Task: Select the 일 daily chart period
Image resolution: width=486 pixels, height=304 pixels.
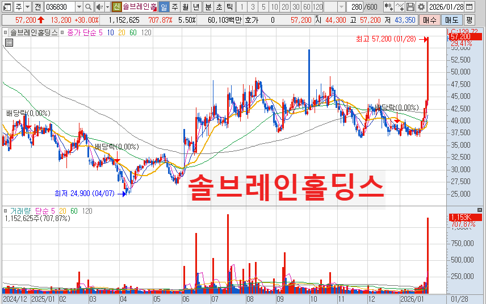Action: [x=164, y=7]
